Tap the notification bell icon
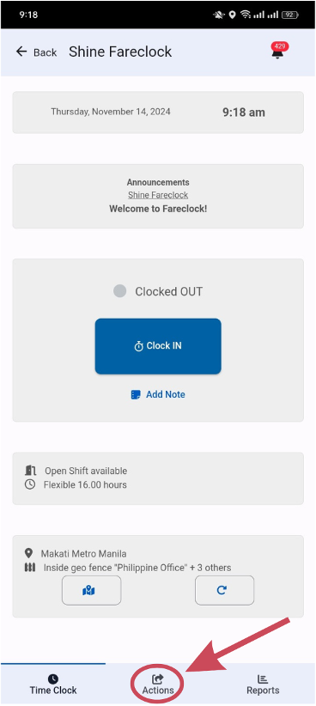Viewport: 316px width, 706px height. (x=277, y=53)
